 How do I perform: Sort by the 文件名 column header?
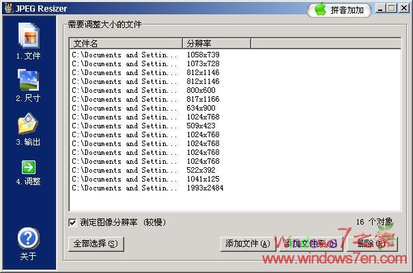point(126,44)
